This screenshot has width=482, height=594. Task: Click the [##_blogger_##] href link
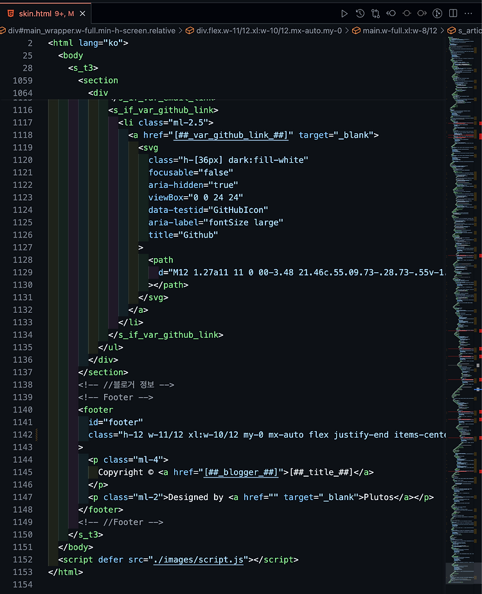(x=241, y=472)
